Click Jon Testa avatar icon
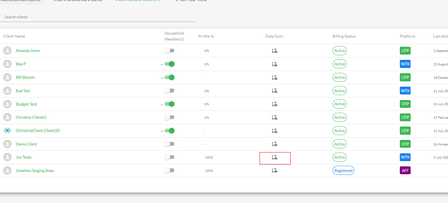 pos(7,157)
